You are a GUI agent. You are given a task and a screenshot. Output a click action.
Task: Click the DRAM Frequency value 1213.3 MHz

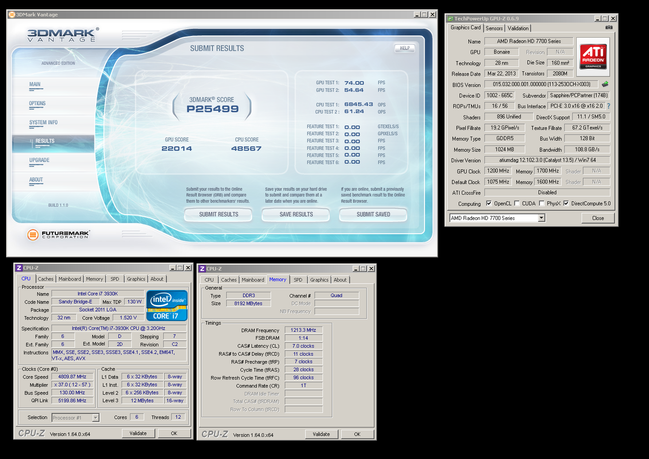coord(303,330)
